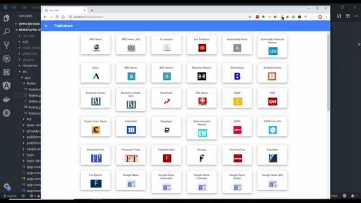Open the Edit menu in VS Code
The image size is (361, 203).
coord(24,7)
